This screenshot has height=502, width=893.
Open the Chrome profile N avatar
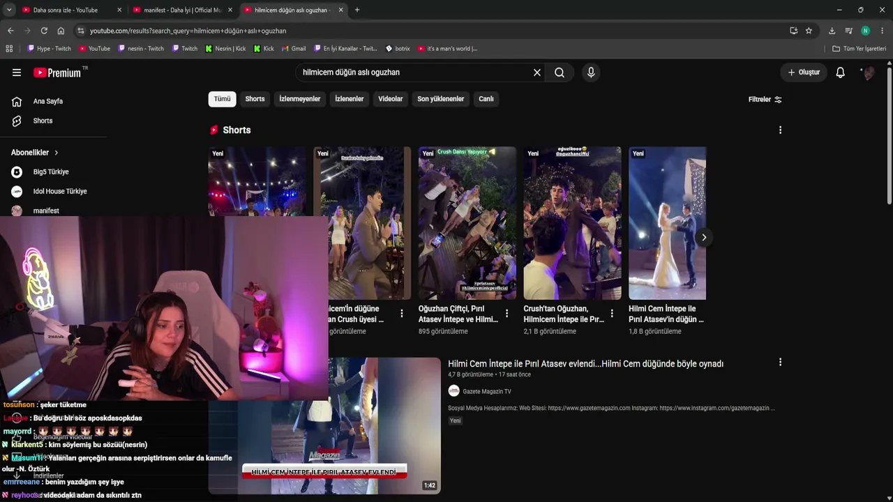click(x=865, y=31)
